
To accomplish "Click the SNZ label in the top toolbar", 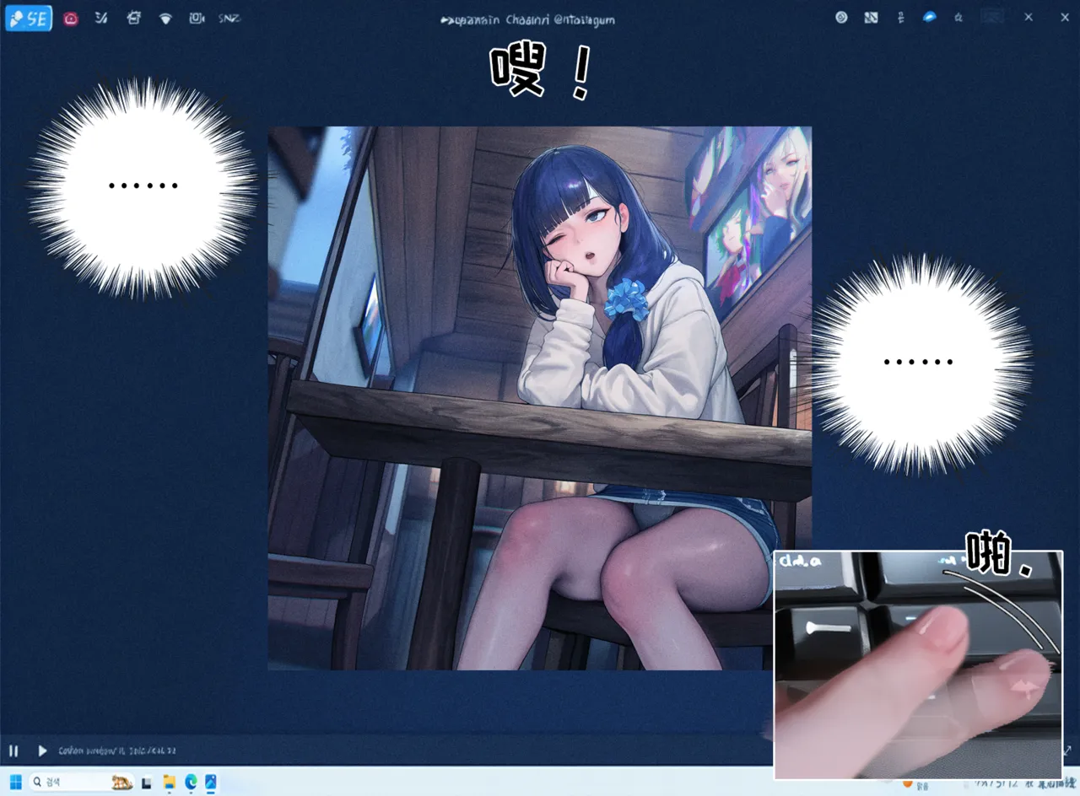I will click(x=229, y=18).
